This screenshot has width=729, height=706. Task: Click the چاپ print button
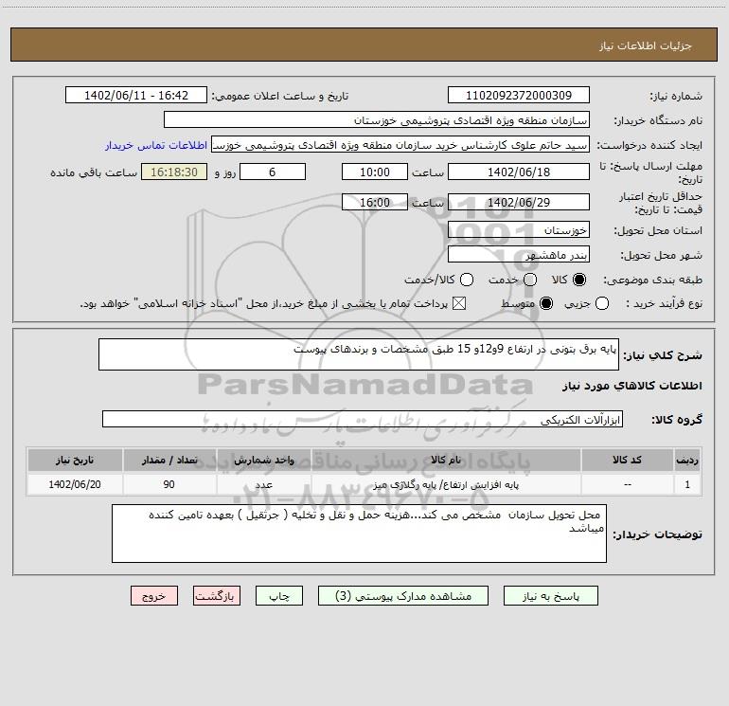coord(279,596)
